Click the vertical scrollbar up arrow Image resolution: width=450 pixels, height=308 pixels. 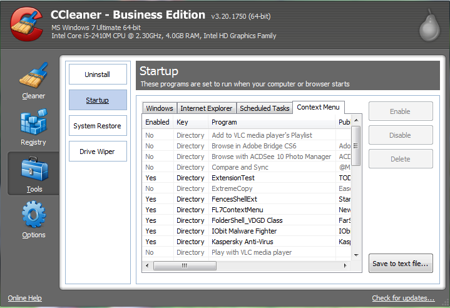[356, 120]
